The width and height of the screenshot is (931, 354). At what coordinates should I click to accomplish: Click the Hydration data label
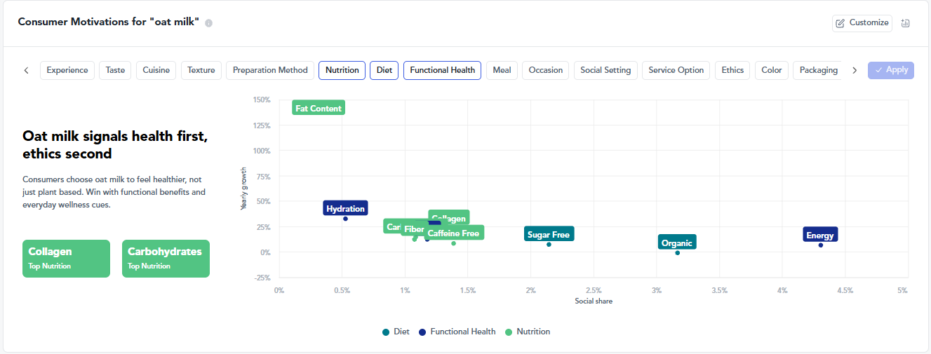click(346, 208)
